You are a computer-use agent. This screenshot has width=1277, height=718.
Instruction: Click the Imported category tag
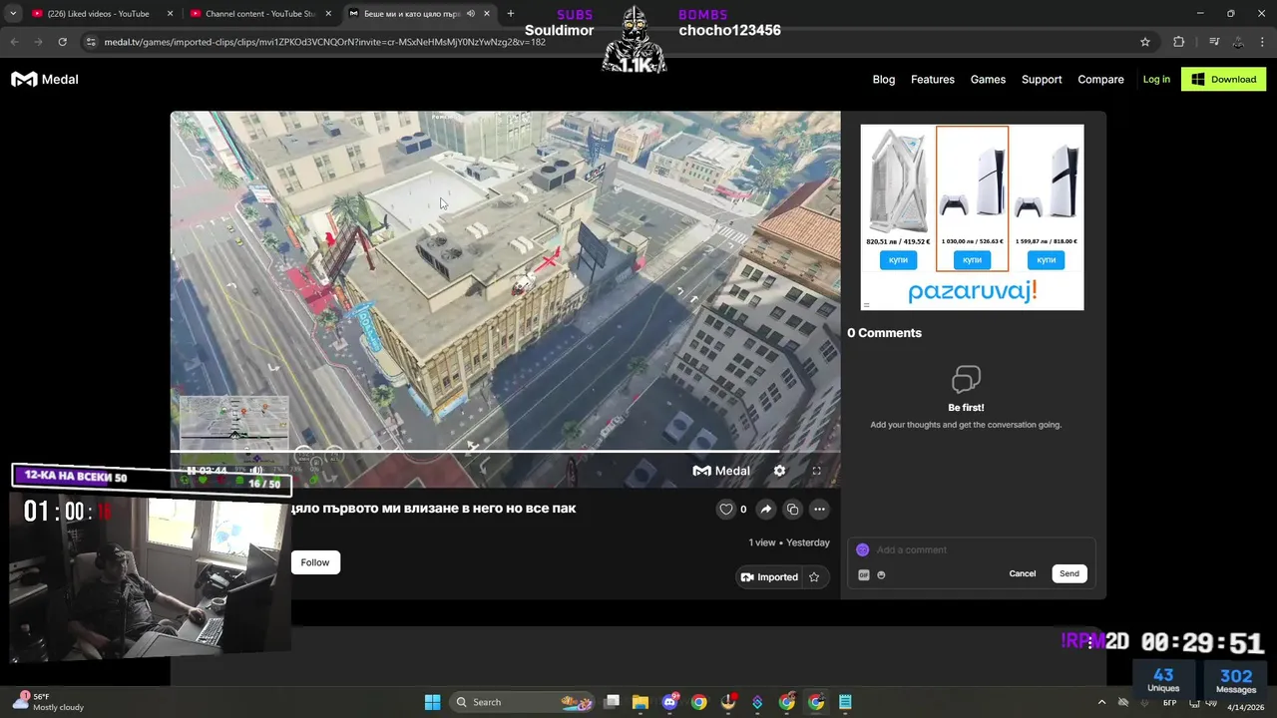[x=769, y=576]
